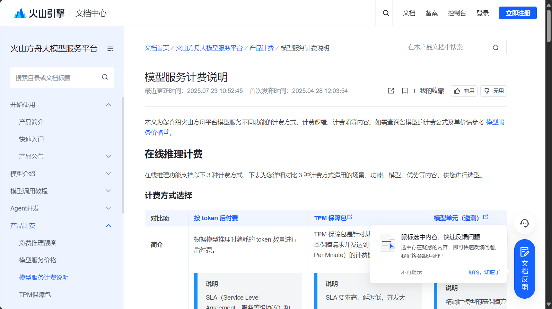Viewport: 552px width, 309px height.
Task: Click the 火山方舟大模型服务平台 sidebar title
Action: pyautogui.click(x=54, y=49)
